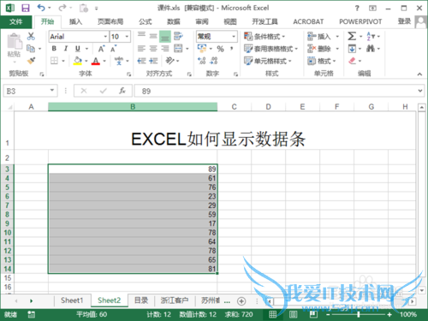Undo the last action
This screenshot has width=428, height=321.
coord(41,8)
